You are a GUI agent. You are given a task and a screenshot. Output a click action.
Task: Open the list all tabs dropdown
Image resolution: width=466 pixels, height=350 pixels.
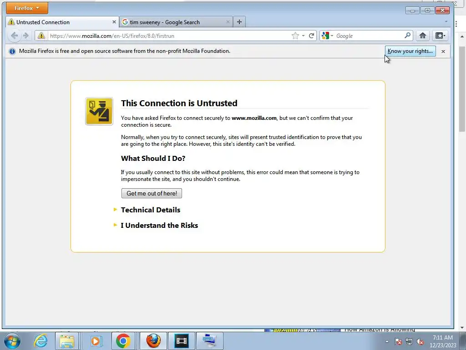(x=446, y=22)
